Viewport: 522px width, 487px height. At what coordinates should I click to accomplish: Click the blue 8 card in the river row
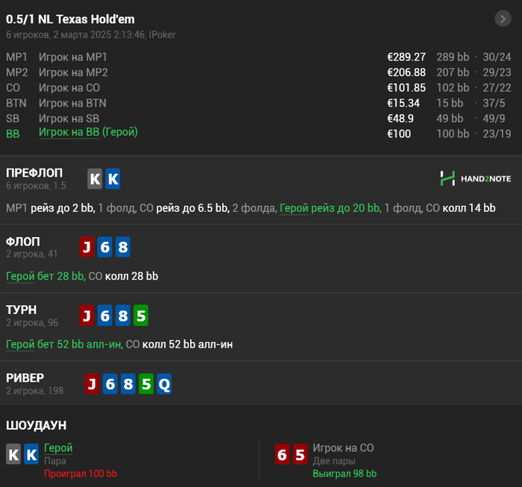(x=128, y=384)
